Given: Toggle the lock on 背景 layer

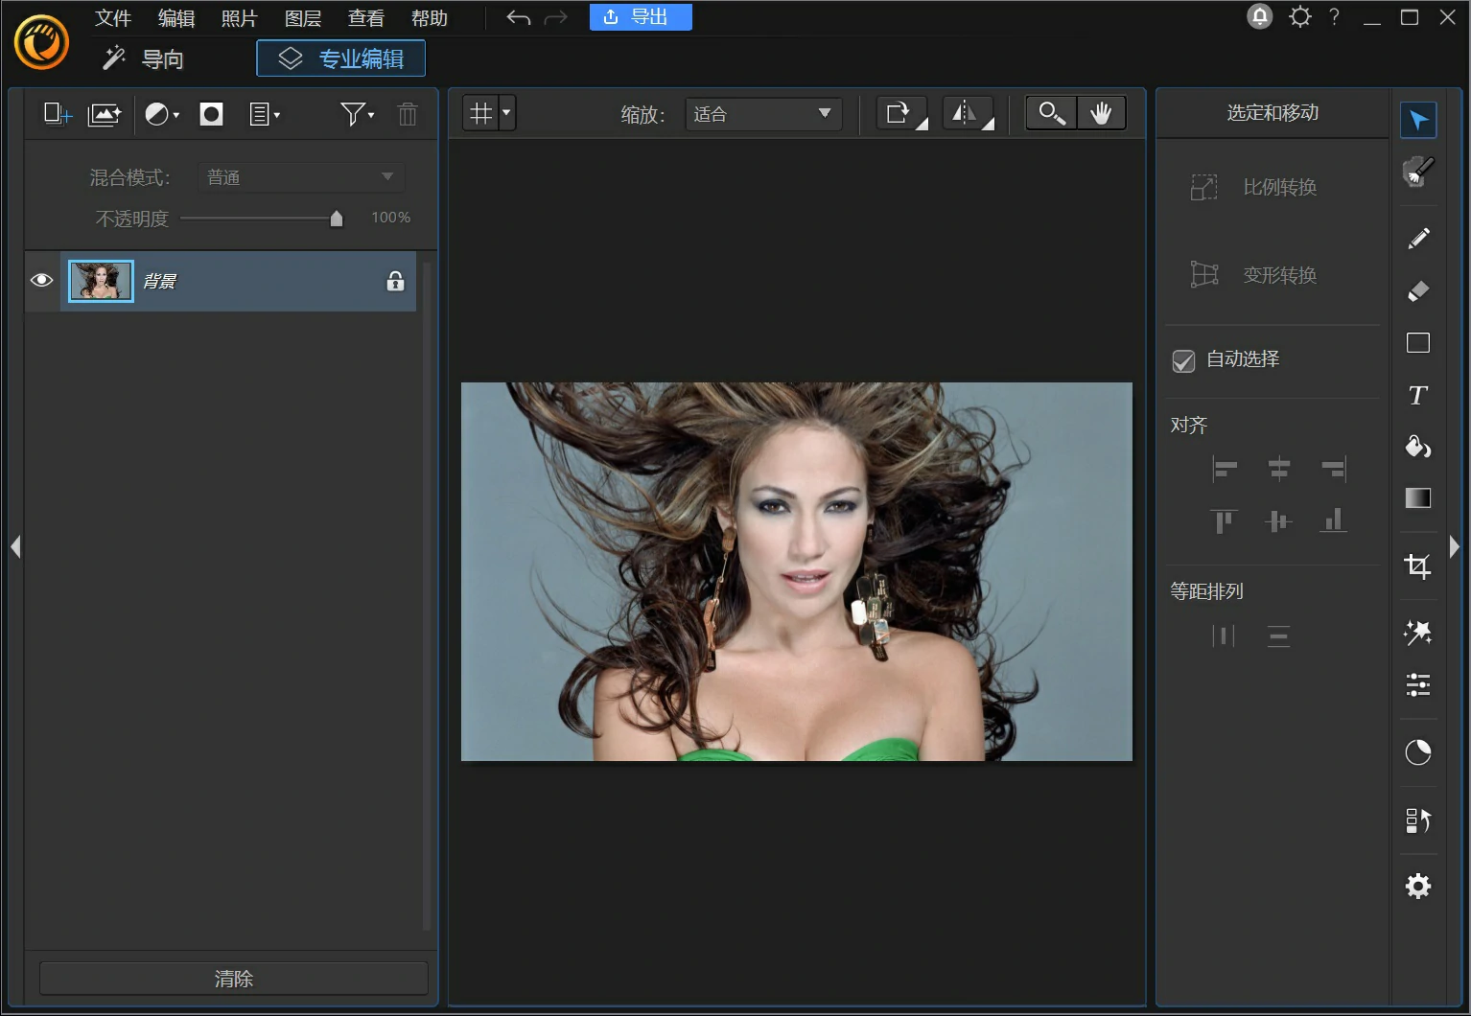Looking at the screenshot, I should point(395,281).
